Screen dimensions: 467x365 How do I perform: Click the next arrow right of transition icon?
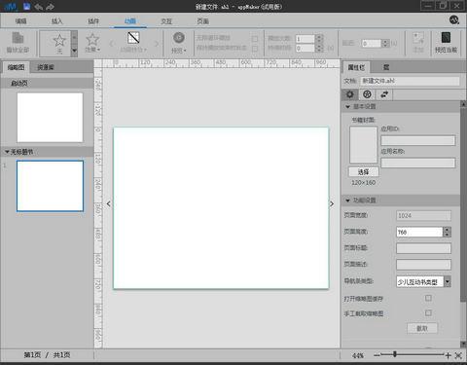tap(157, 44)
